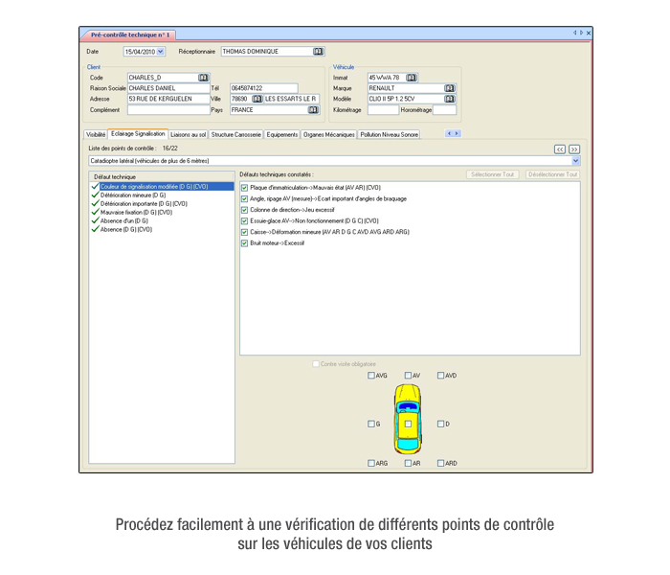Open lookup for Réceptionnaire field
This screenshot has width=670, height=575.
pos(318,52)
